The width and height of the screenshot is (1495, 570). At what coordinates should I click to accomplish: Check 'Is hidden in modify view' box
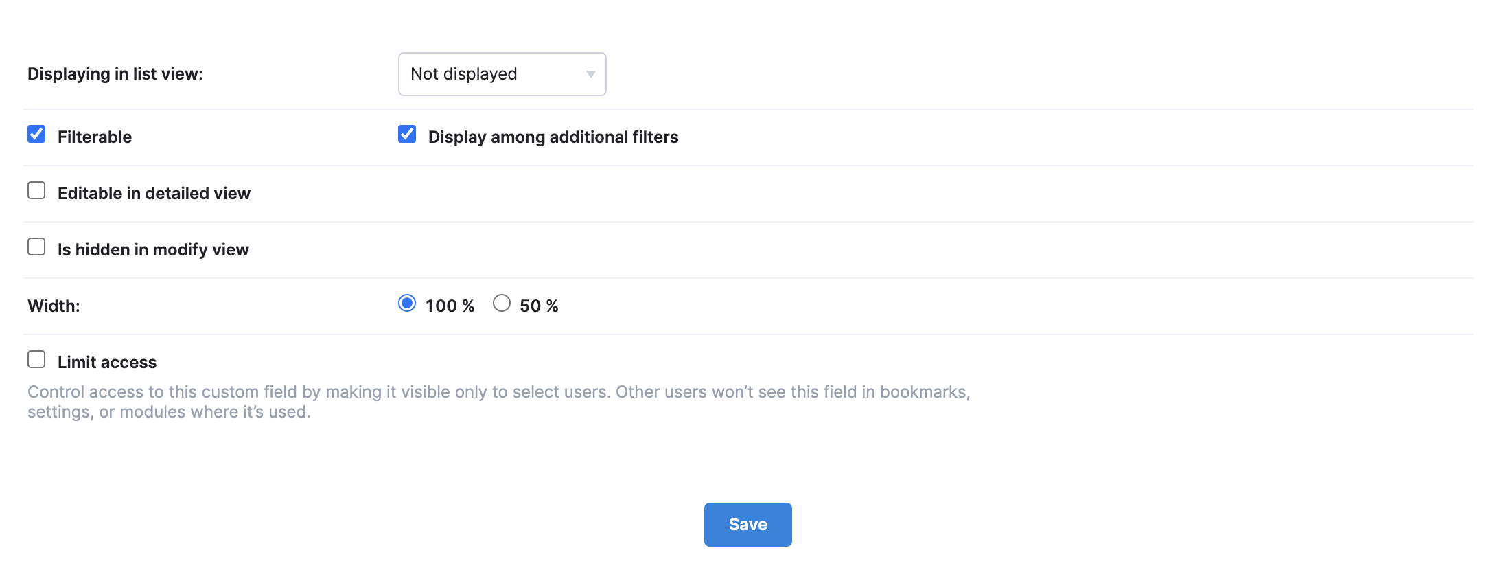36,247
